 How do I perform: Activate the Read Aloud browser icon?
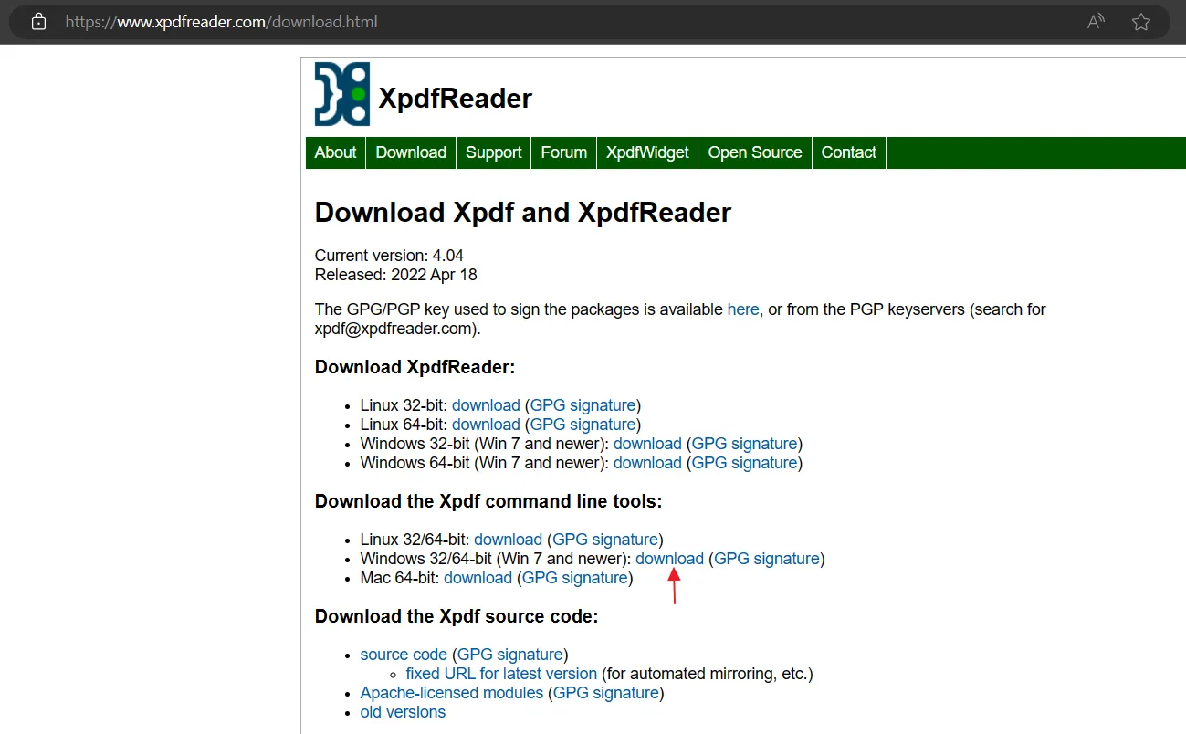1095,21
